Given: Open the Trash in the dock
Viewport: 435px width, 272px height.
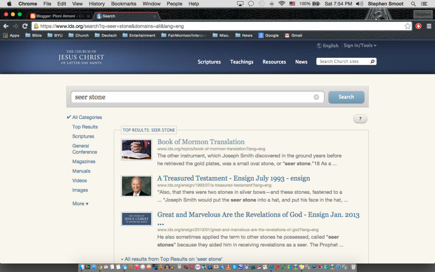Looking at the screenshot, I should [353, 267].
